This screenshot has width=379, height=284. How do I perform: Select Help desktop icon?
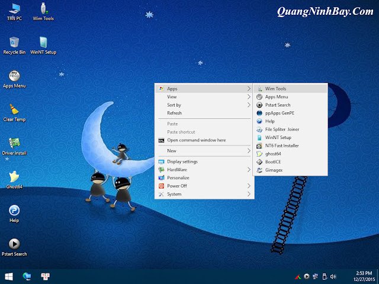14,214
